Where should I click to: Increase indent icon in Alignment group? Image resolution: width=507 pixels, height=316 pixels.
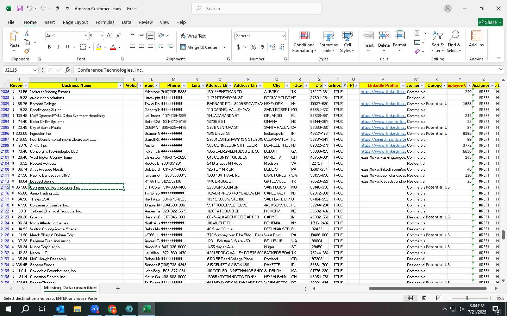170,47
